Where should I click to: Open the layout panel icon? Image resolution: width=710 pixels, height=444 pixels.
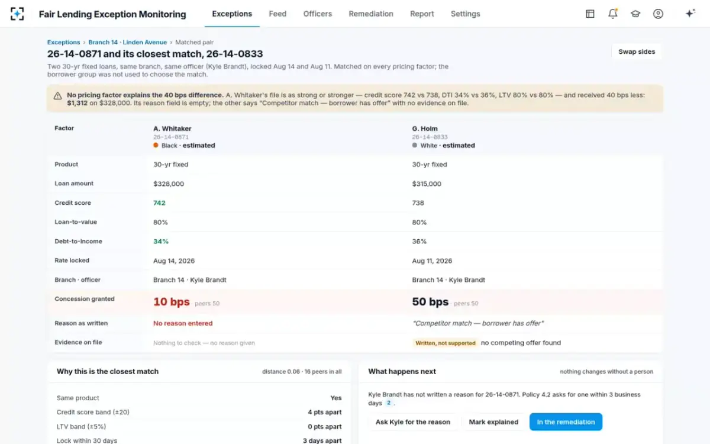(x=590, y=14)
